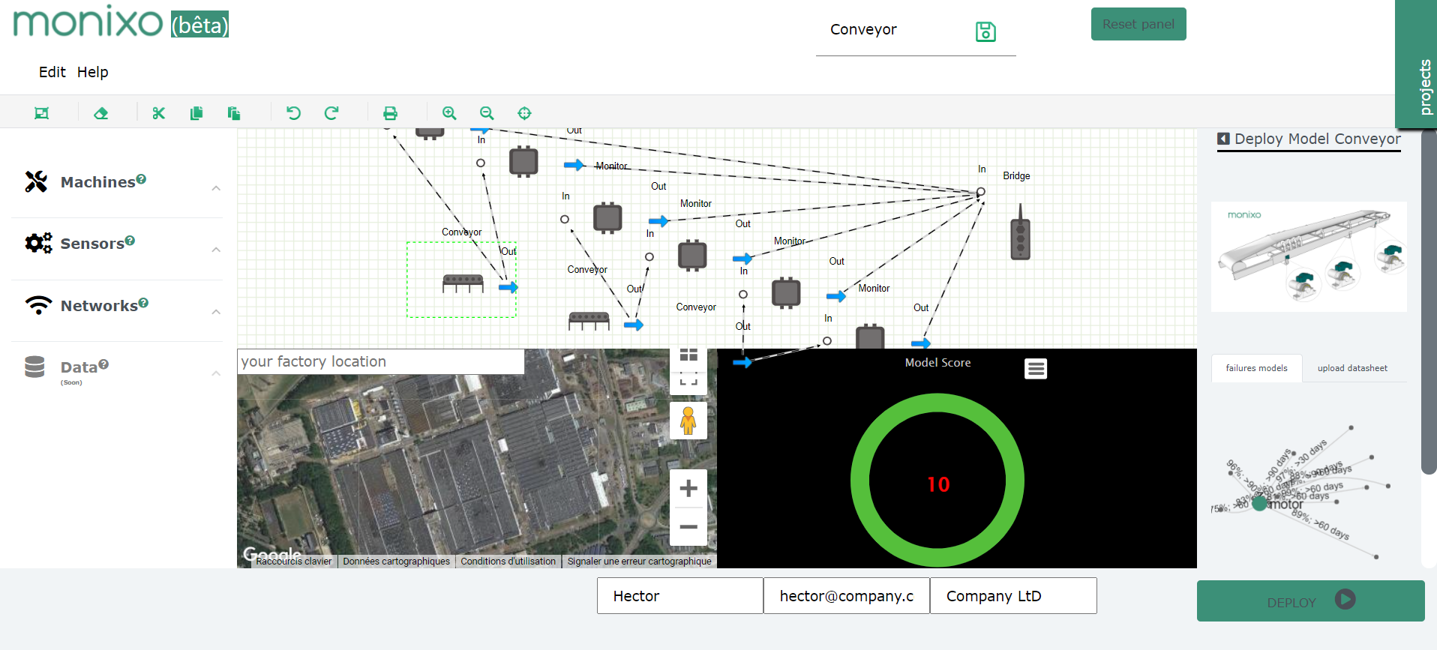Click the redo arrow icon
The width and height of the screenshot is (1437, 650).
click(x=331, y=113)
